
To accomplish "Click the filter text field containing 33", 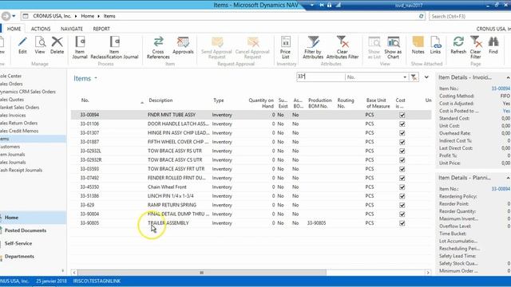I will coord(320,77).
